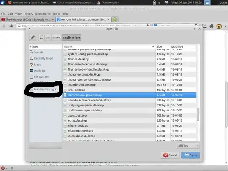Select ubuntu-software-center.desktop file
The width and height of the screenshot is (228, 171).
tap(130, 100)
